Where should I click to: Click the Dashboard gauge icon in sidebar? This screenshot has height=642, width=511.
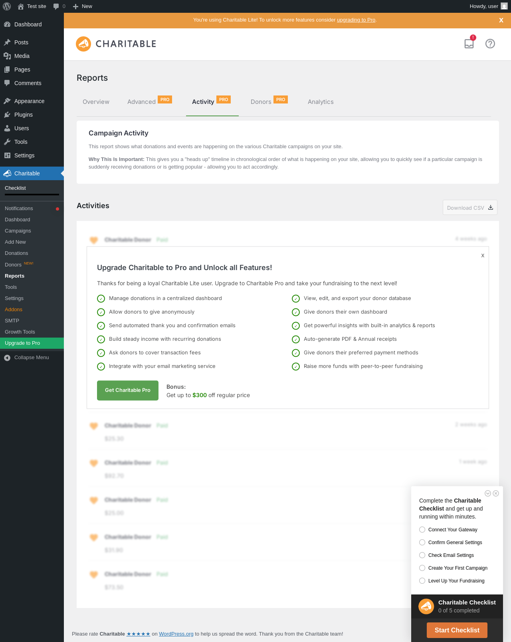pyautogui.click(x=7, y=24)
